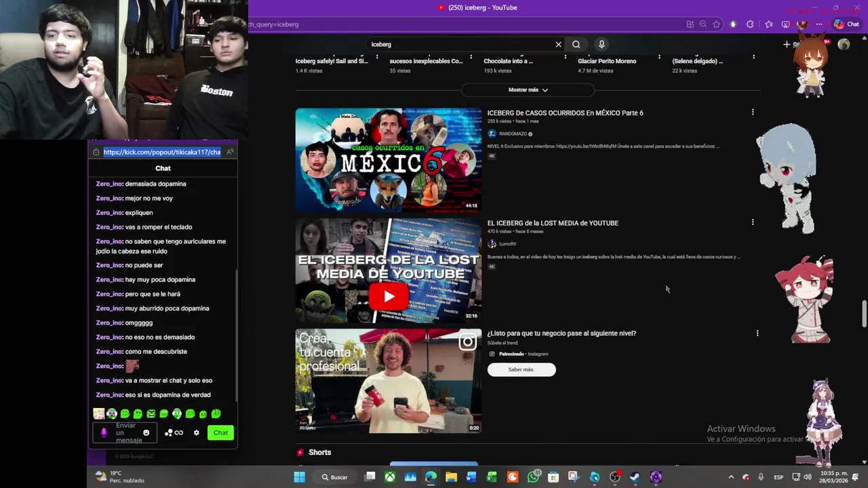Play the Lost Media de YouTube thumbnail

point(389,270)
